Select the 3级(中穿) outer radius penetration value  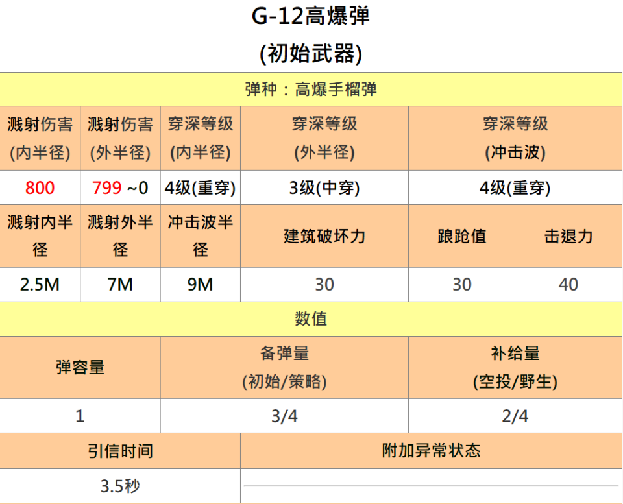coord(324,188)
